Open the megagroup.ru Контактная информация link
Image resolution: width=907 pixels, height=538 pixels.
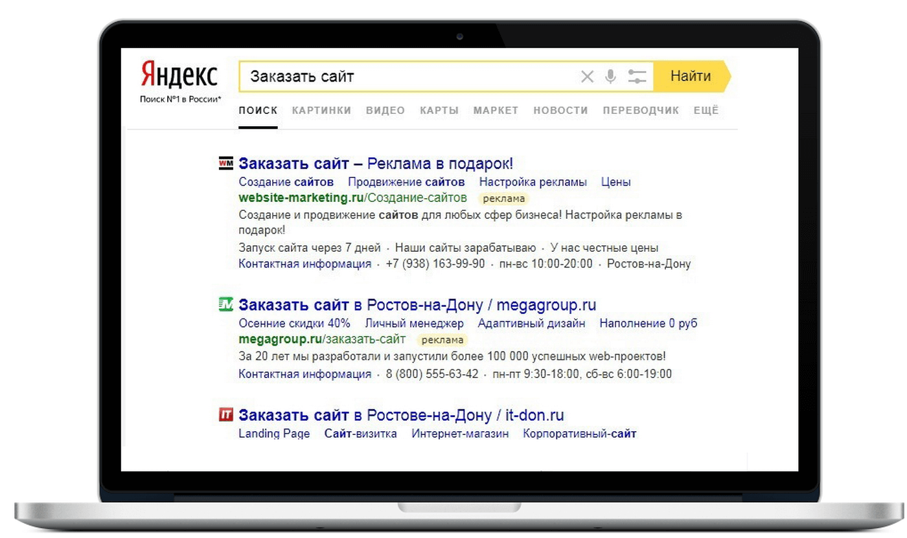[304, 374]
